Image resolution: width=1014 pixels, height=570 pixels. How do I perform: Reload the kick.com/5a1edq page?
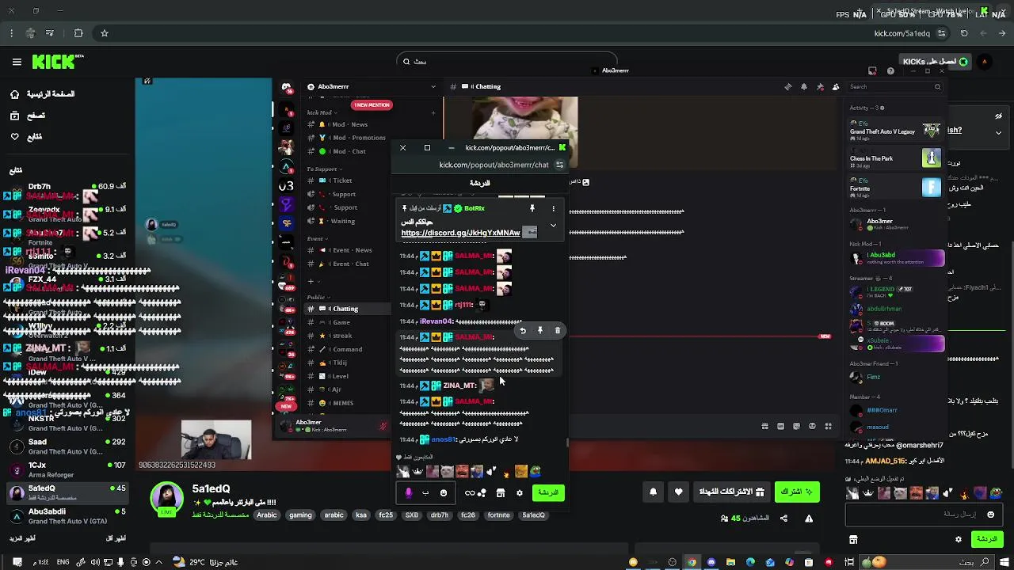pyautogui.click(x=964, y=33)
